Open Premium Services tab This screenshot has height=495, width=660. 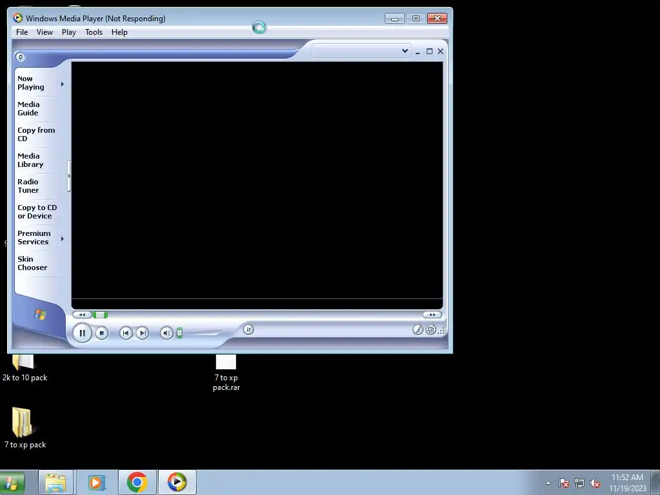[34, 237]
